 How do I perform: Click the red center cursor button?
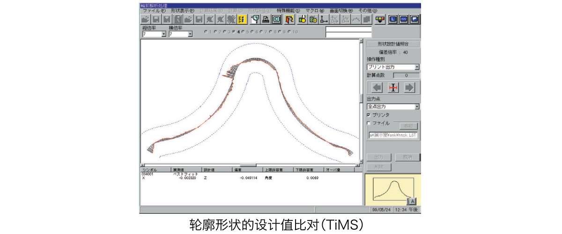click(x=393, y=88)
